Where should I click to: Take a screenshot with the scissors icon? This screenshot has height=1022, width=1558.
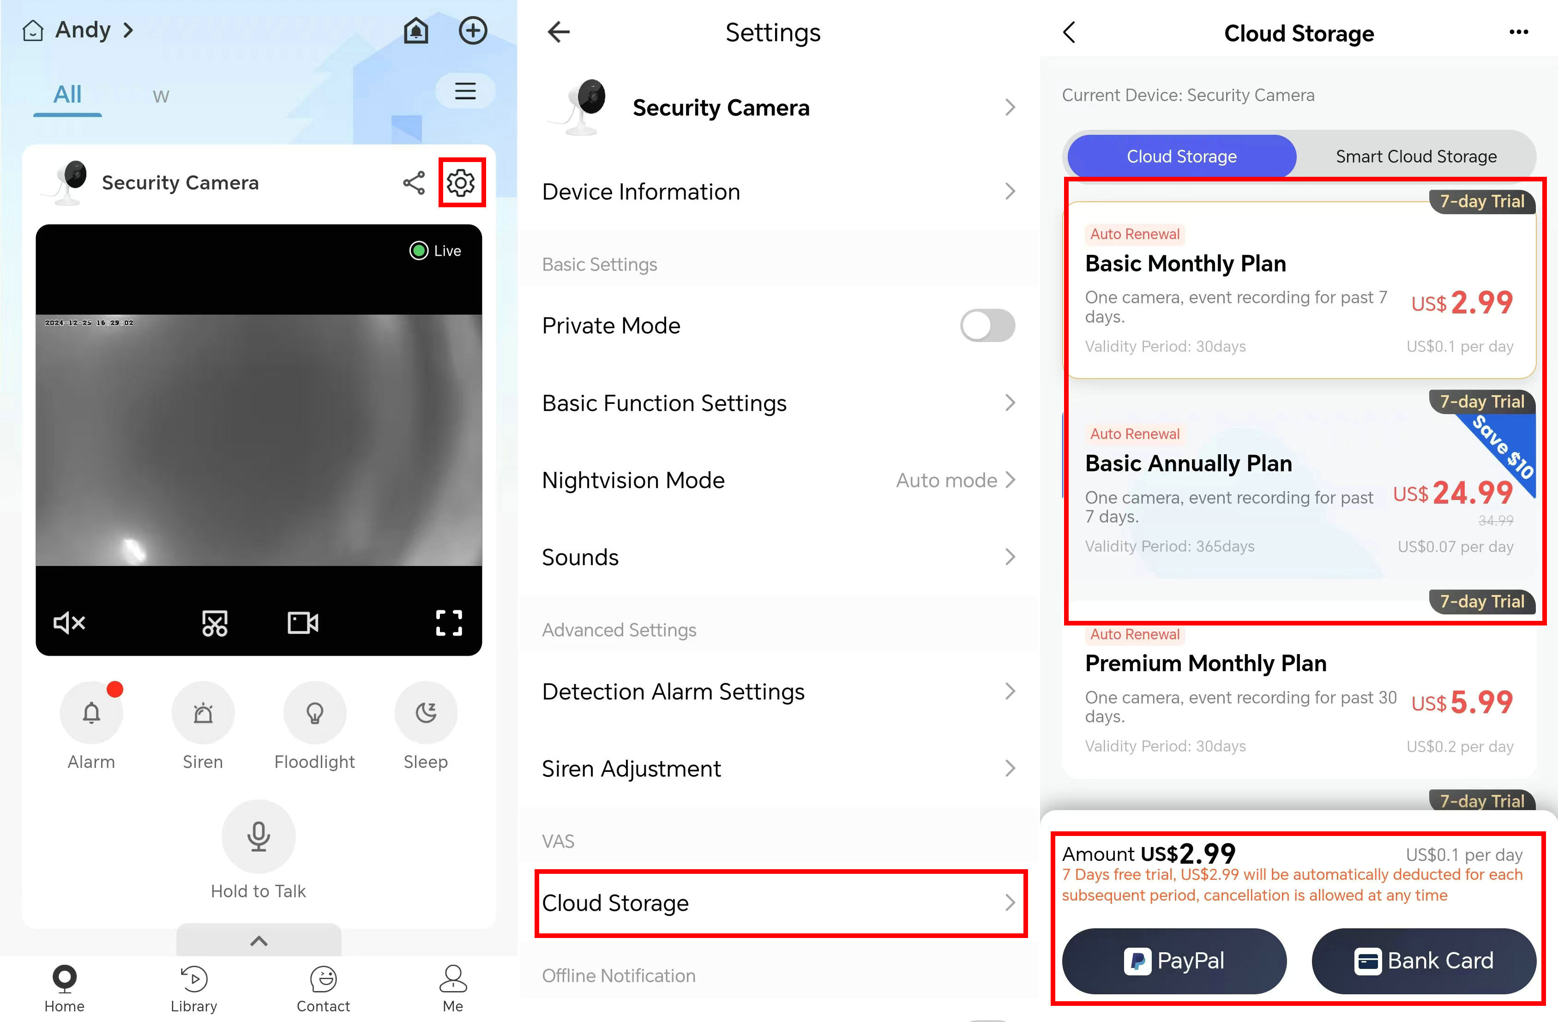coord(215,623)
